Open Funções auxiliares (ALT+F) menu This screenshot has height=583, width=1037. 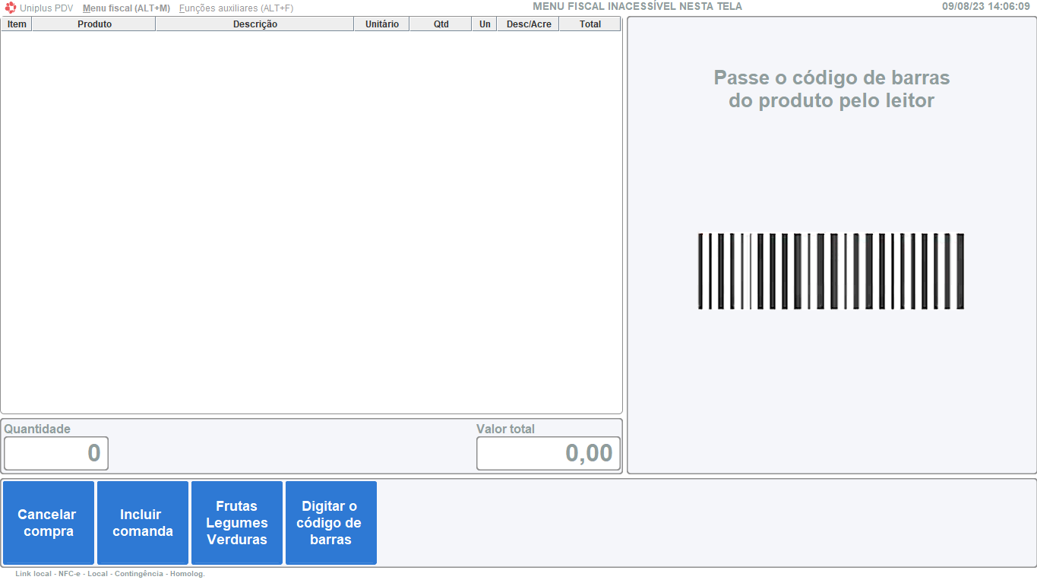[x=236, y=8]
